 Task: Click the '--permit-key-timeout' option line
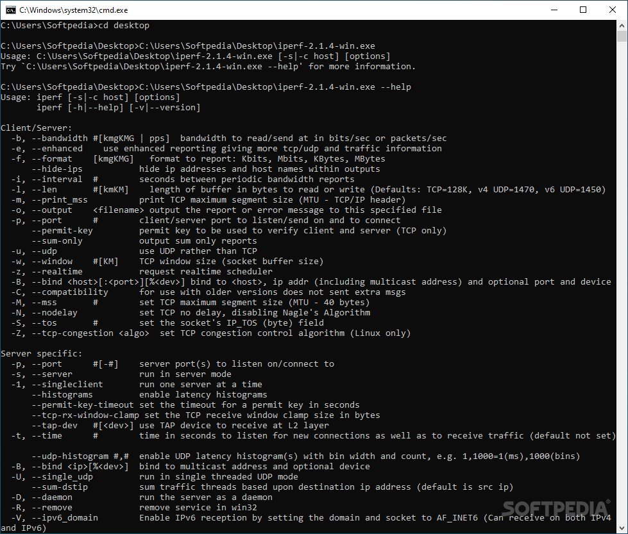[196, 405]
